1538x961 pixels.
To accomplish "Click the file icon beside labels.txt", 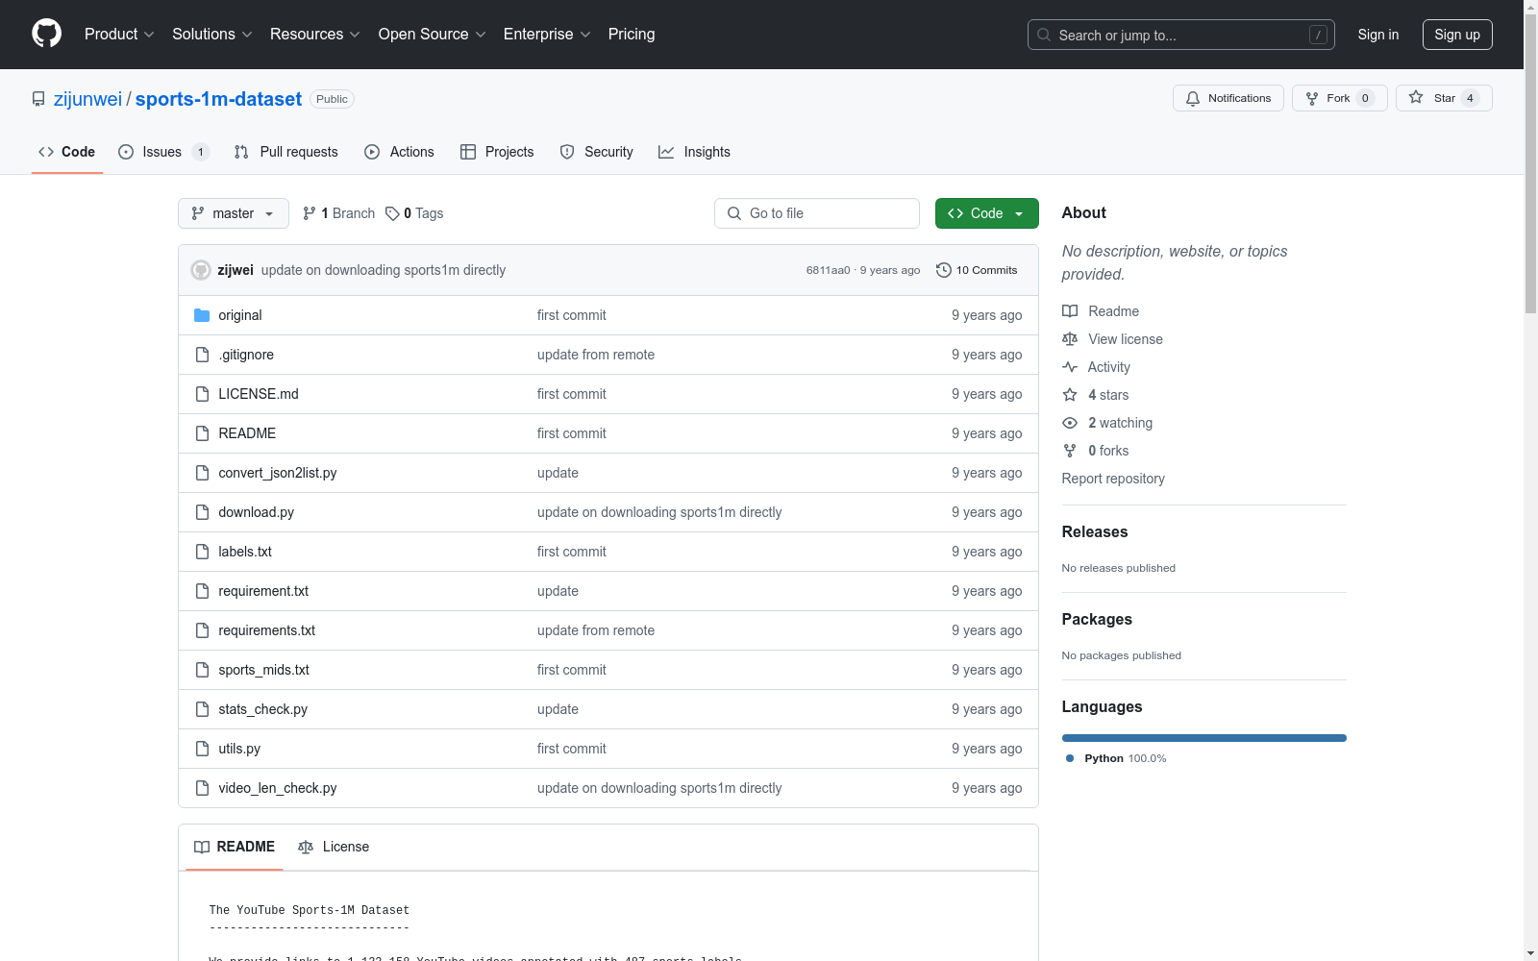I will pyautogui.click(x=202, y=552).
